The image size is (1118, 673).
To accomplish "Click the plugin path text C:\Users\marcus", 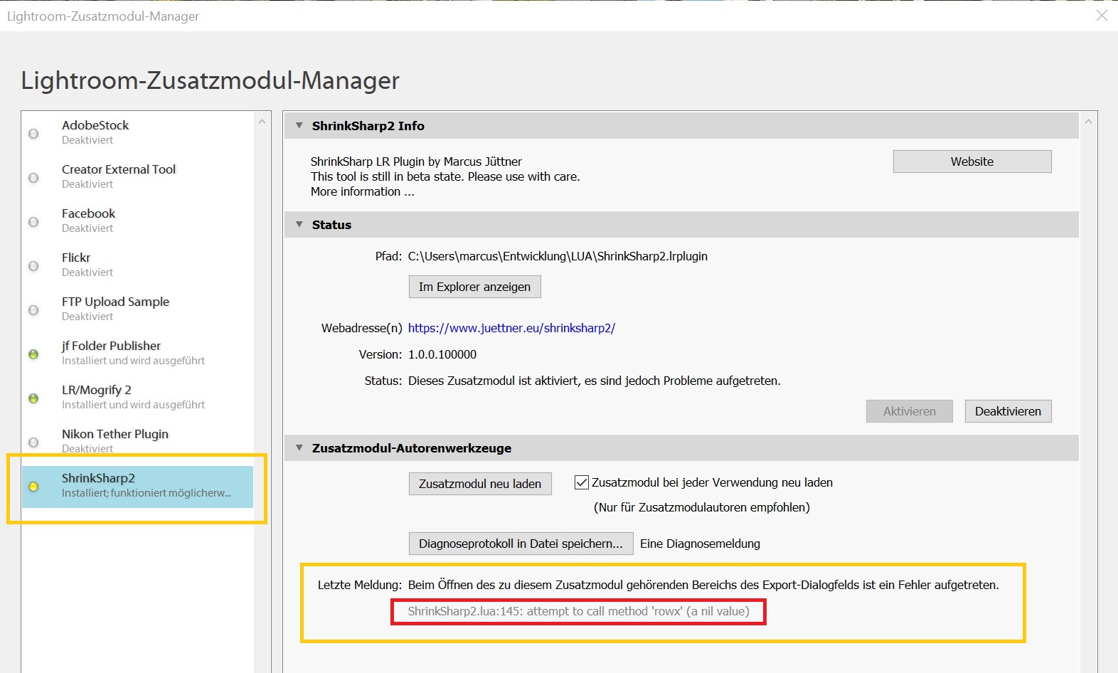I will (x=558, y=256).
